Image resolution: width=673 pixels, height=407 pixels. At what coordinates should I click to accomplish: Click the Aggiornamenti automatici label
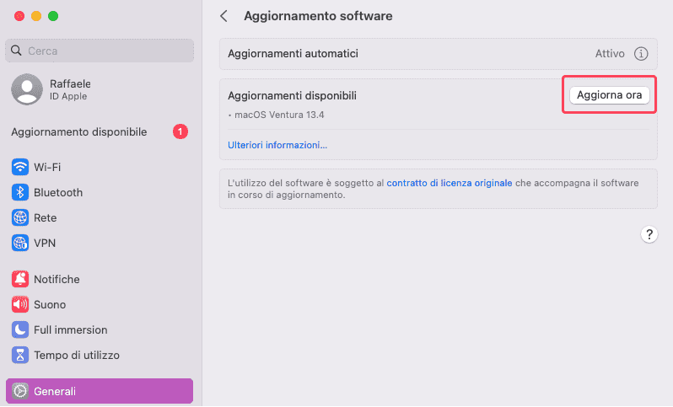tap(293, 54)
